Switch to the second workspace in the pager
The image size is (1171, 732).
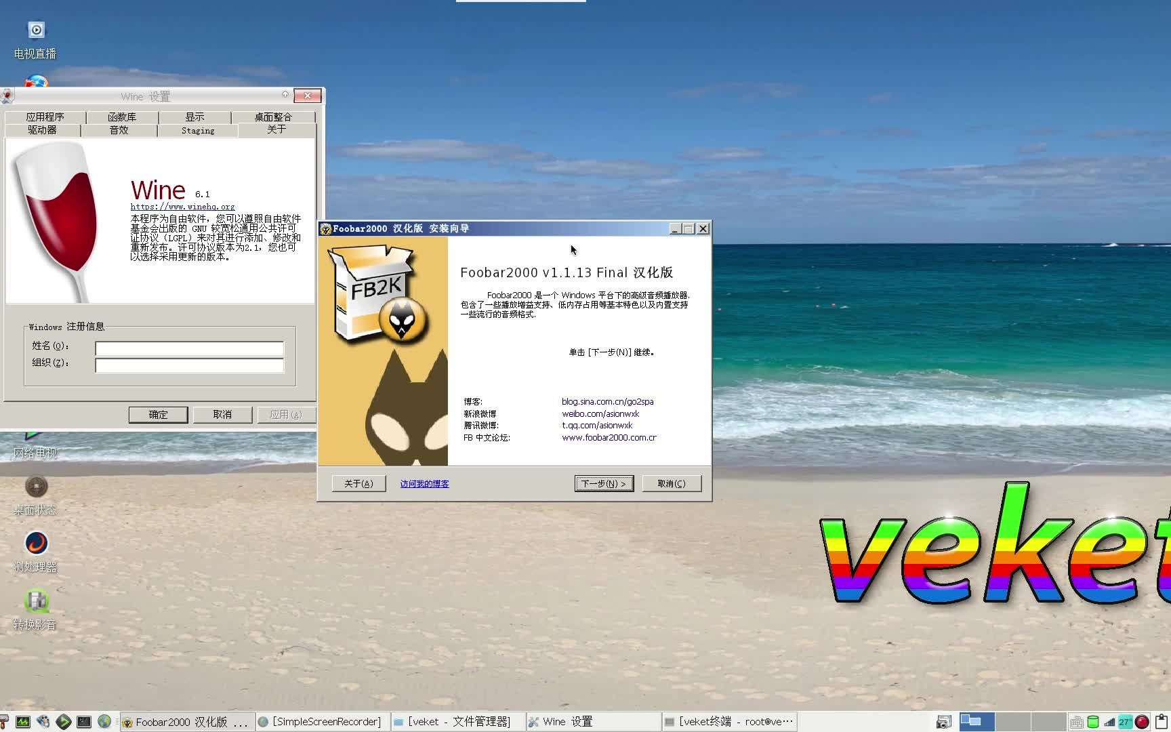1012,722
